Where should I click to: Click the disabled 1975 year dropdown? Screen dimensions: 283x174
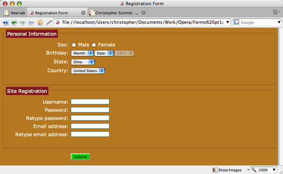pos(124,53)
